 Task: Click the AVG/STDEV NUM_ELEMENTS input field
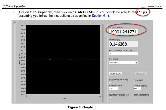pyautogui.click(x=123, y=54)
